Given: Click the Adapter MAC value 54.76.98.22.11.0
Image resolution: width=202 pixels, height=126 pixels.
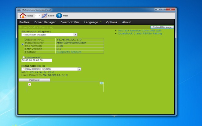Looking at the screenshot, I should click(x=69, y=39).
